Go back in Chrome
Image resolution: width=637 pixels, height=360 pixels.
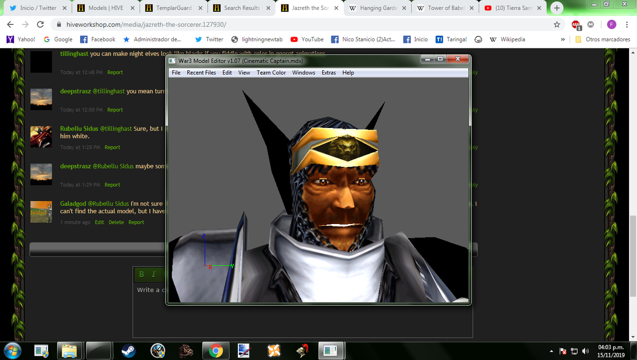coord(10,24)
